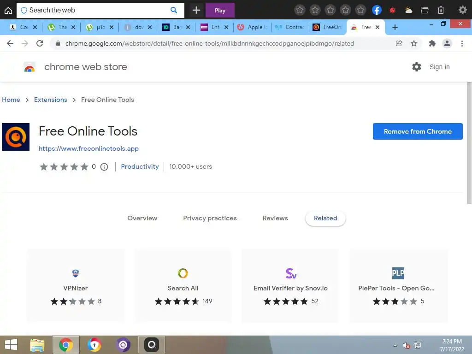This screenshot has width=472, height=354.
Task: Open the Search All extension card
Action: [183, 286]
